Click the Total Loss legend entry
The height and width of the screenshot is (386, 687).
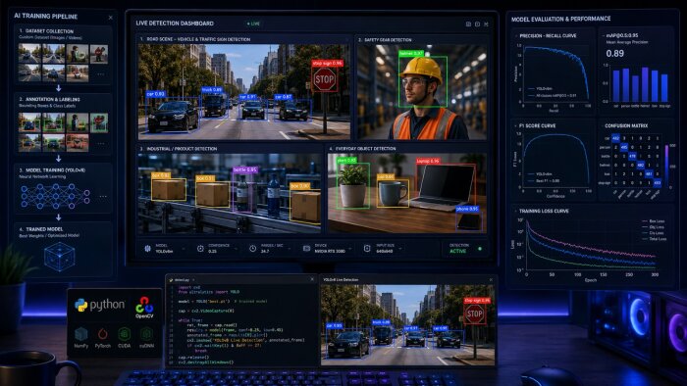click(654, 239)
